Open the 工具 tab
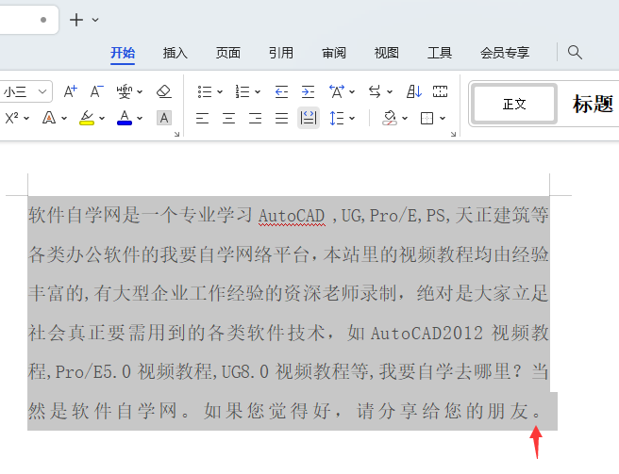Viewport: 619px width, 474px height. [440, 53]
